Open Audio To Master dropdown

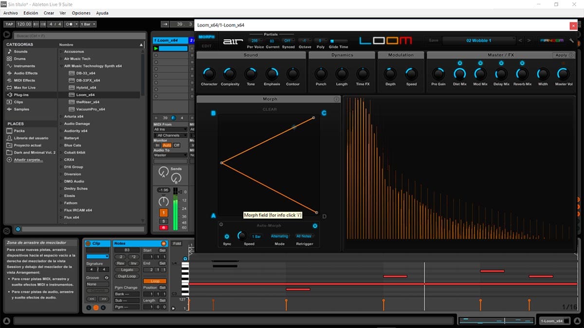170,155
